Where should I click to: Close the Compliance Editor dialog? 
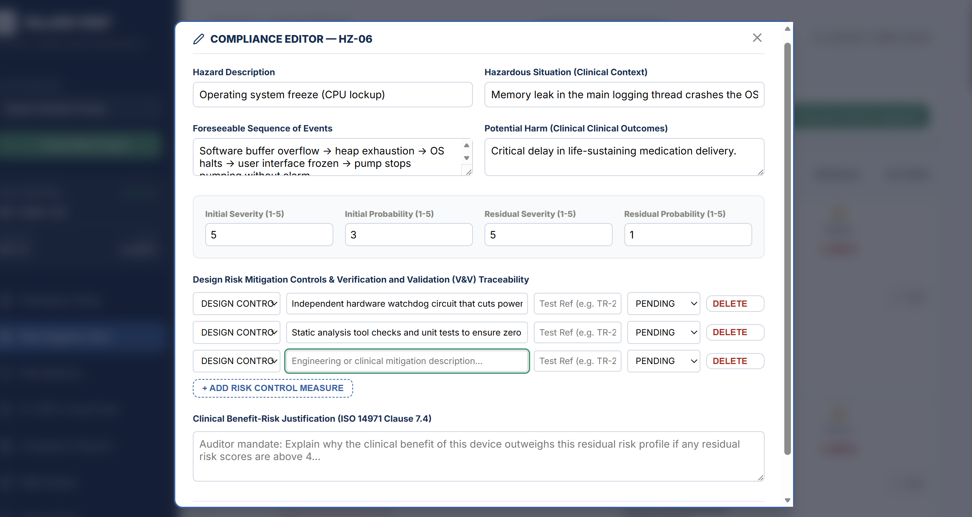757,38
